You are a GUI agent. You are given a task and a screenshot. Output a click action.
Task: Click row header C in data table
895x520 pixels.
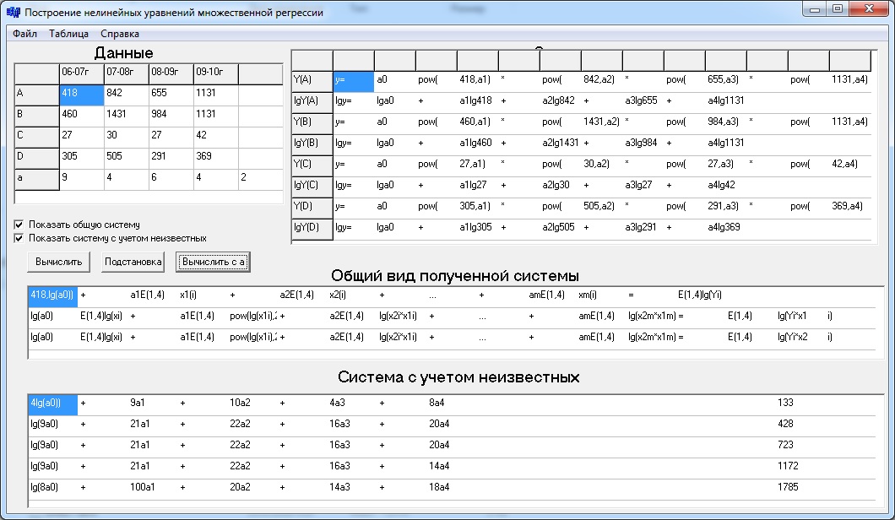click(x=37, y=138)
